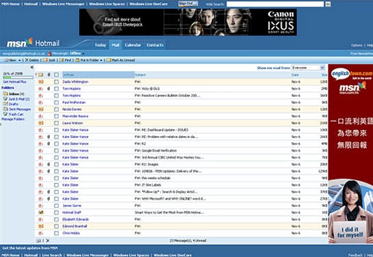Click the Delete toolbar icon
The image size is (373, 257).
27,60
